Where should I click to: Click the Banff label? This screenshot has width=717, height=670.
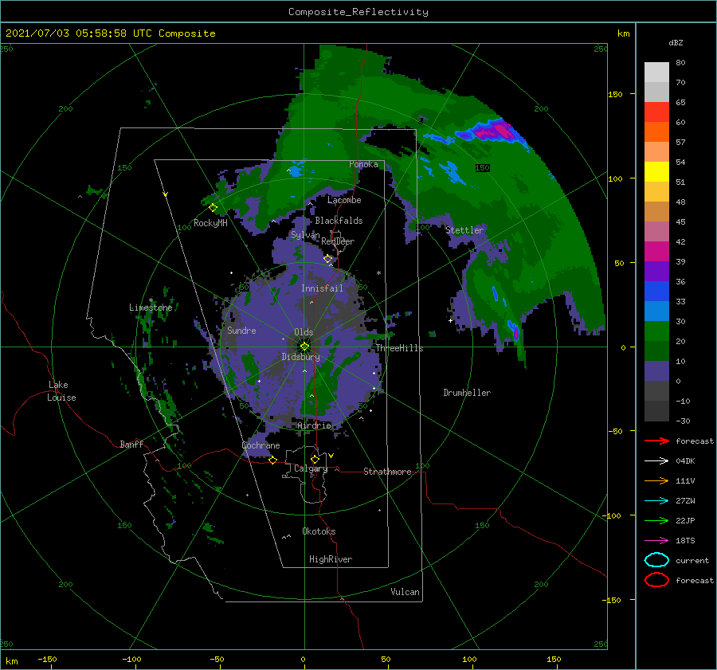pyautogui.click(x=131, y=444)
